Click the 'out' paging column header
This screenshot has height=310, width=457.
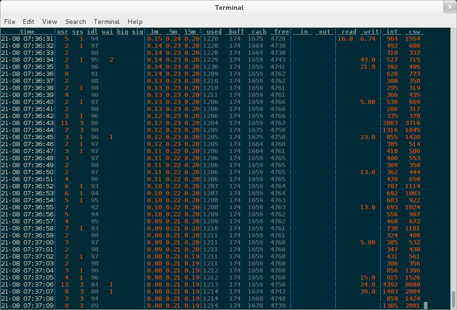(325, 31)
